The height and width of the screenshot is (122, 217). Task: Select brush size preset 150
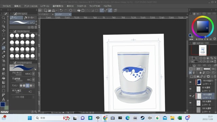click(x=12, y=43)
